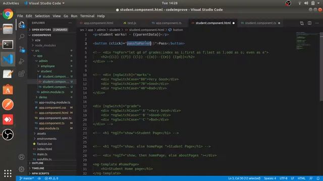The height and width of the screenshot is (181, 323).
Task: Open index.html in the explorer
Action: (x=44, y=149)
